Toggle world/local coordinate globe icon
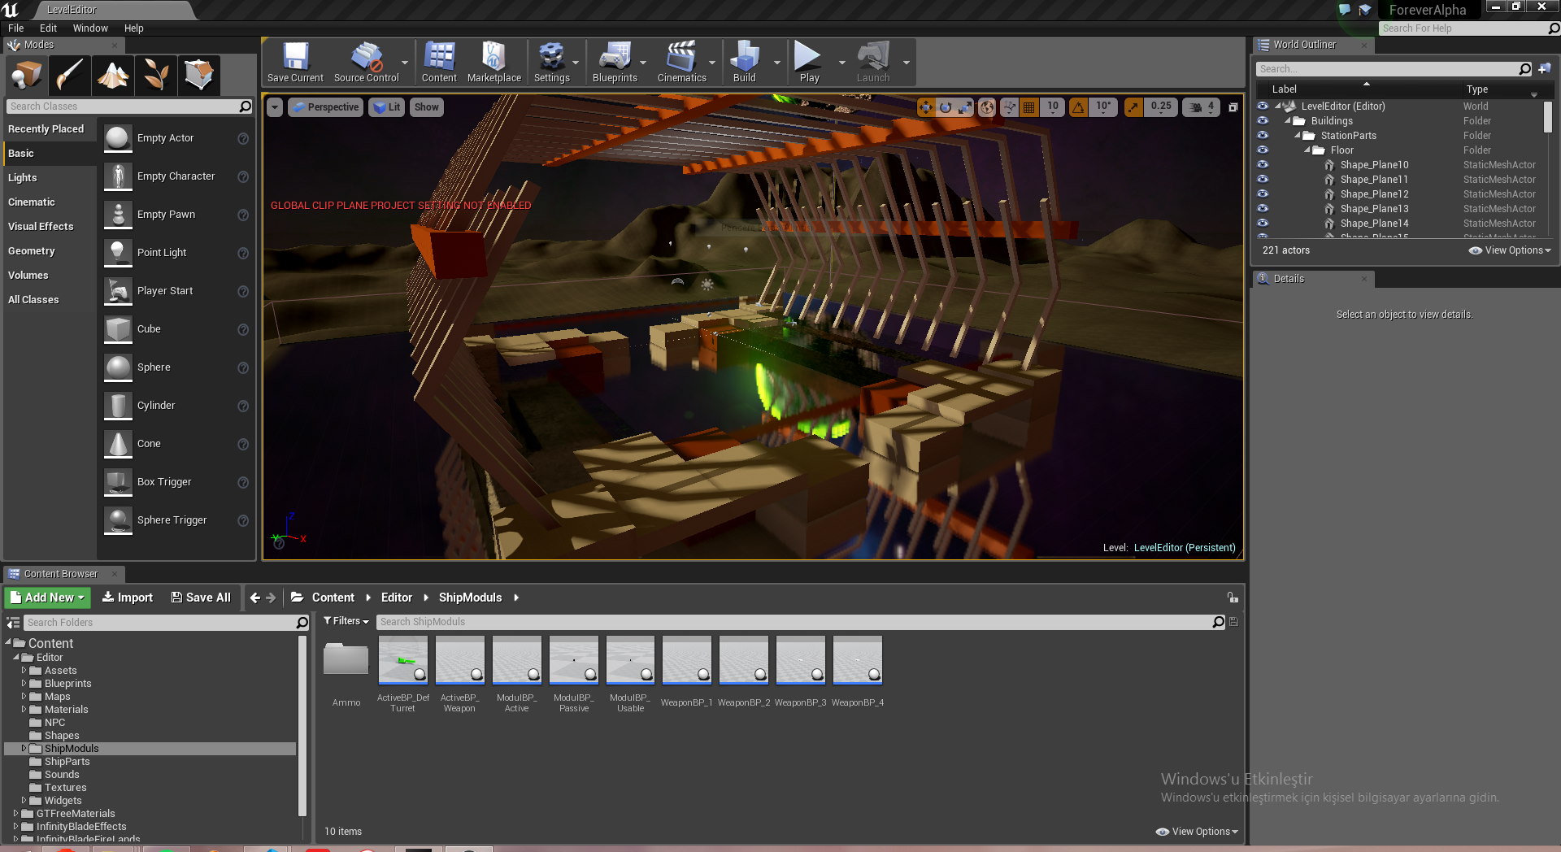This screenshot has height=852, width=1561. click(987, 107)
